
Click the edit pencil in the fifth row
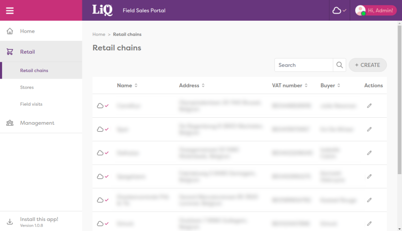click(x=369, y=200)
